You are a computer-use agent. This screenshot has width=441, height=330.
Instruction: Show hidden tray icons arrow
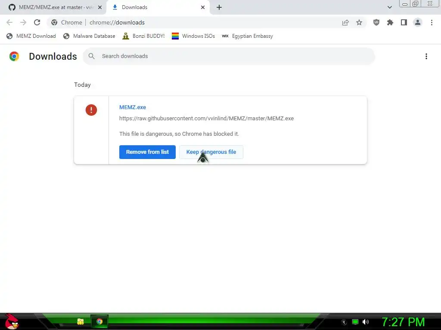(x=344, y=322)
